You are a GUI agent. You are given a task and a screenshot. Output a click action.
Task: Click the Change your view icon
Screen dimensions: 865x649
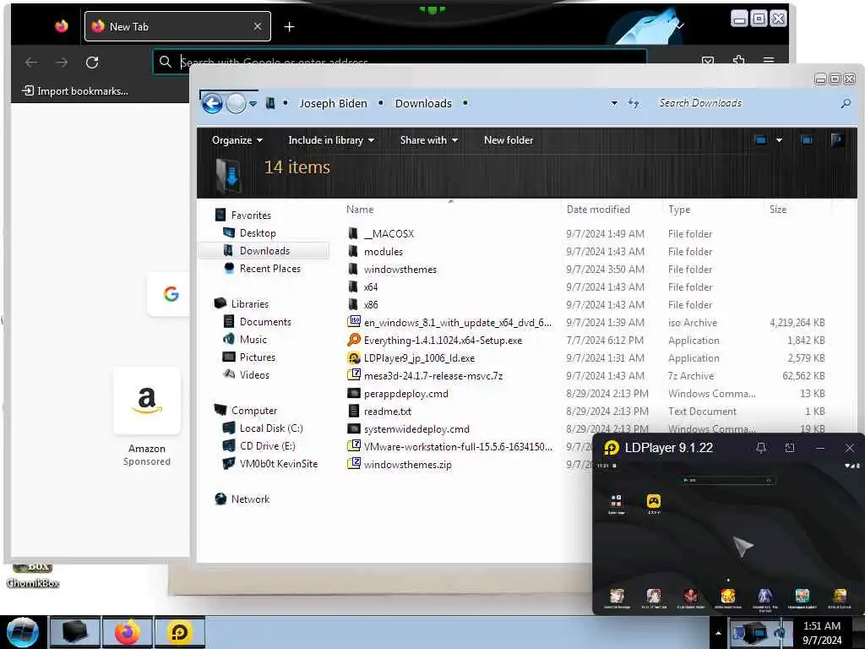(761, 140)
